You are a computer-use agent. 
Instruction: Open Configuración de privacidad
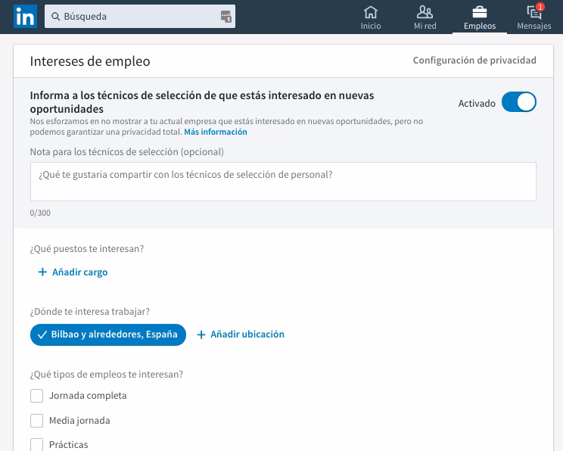(474, 61)
